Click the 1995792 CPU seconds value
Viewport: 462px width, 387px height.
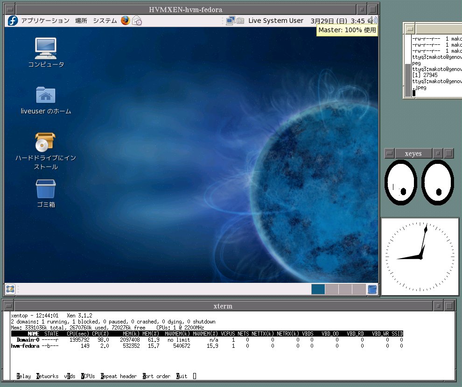pos(79,340)
